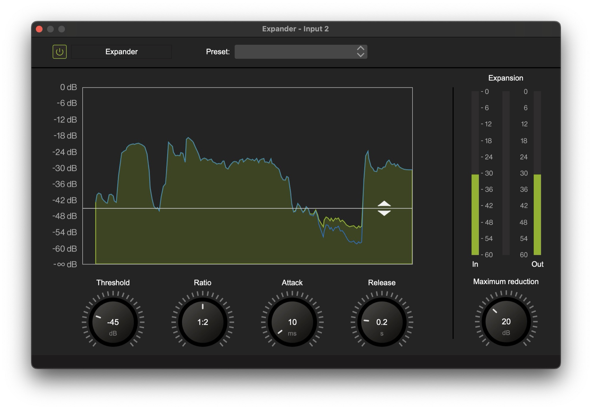The width and height of the screenshot is (592, 410).
Task: Click the 'In' meter label
Action: (475, 264)
